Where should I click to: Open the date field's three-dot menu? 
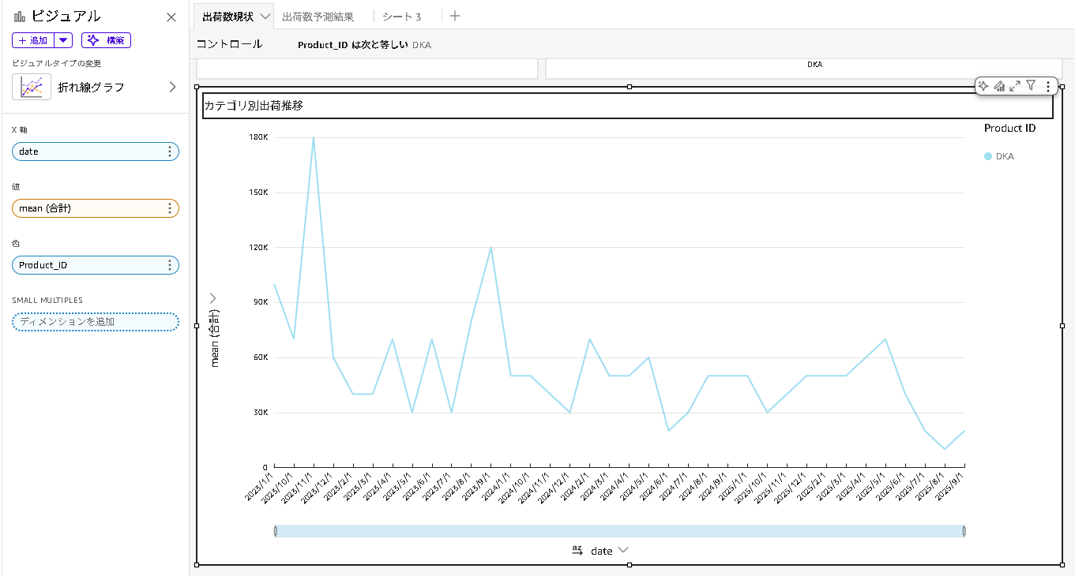pyautogui.click(x=170, y=151)
